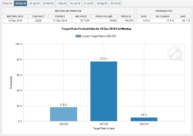Select the 19 Dec18 meeting tab
193x136 pixels.
coord(20,3)
